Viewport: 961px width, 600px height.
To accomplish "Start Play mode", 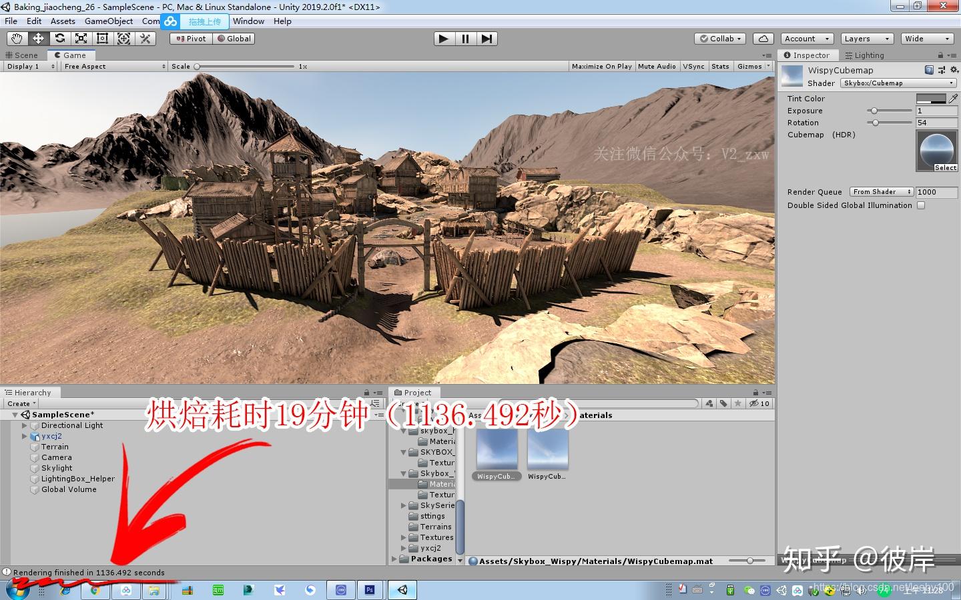I will (x=443, y=39).
